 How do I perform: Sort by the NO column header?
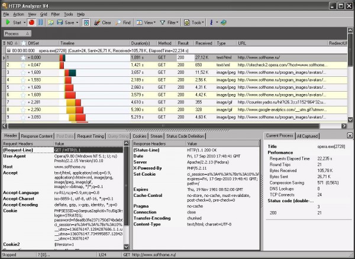coord(12,43)
